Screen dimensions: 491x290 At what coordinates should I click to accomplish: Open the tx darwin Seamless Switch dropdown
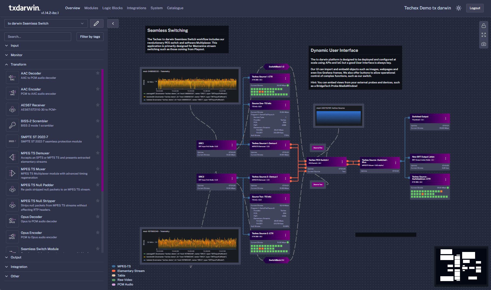tap(46, 23)
